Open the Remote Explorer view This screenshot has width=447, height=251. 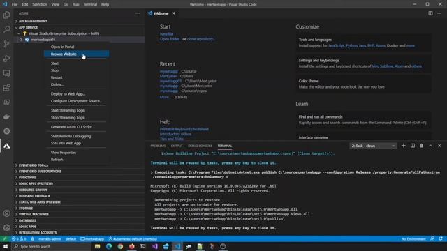[x=6, y=73]
